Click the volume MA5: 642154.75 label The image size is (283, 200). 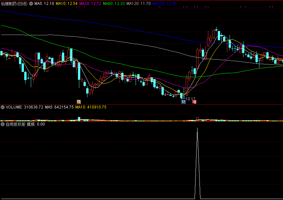[x=59, y=107]
